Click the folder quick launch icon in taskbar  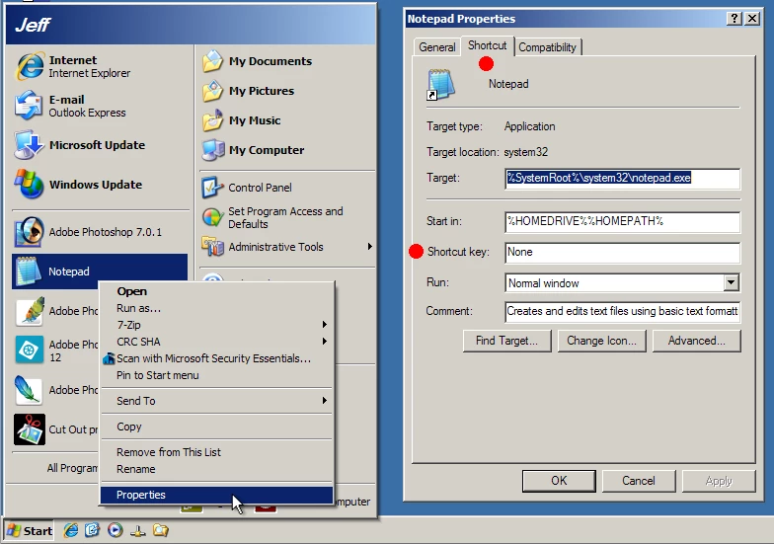[x=160, y=531]
